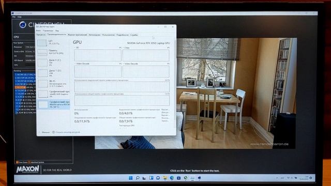Toggle the Identical System legend checkbox in Cinebench
The height and width of the screenshot is (186, 331).
click(29, 162)
